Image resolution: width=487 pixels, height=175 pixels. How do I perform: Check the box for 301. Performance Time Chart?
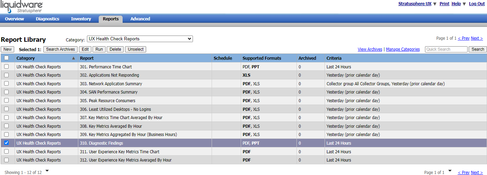(6, 67)
